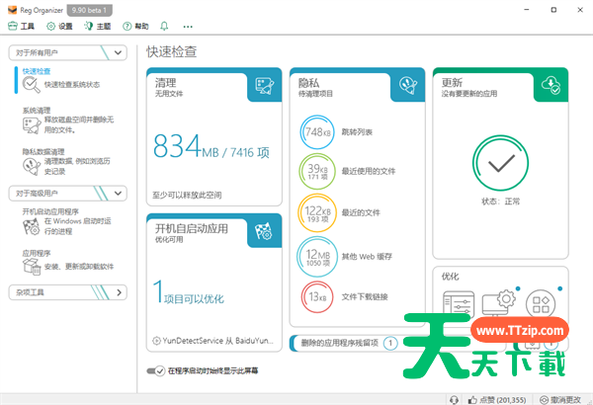Open the 主题 theme menu
The width and height of the screenshot is (593, 405).
[x=98, y=26]
